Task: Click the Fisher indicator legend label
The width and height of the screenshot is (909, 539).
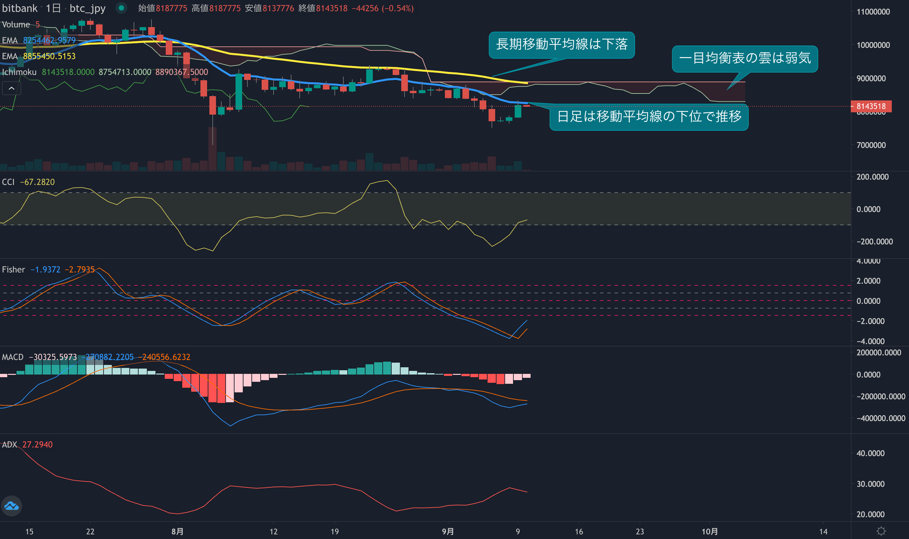Action: point(14,269)
